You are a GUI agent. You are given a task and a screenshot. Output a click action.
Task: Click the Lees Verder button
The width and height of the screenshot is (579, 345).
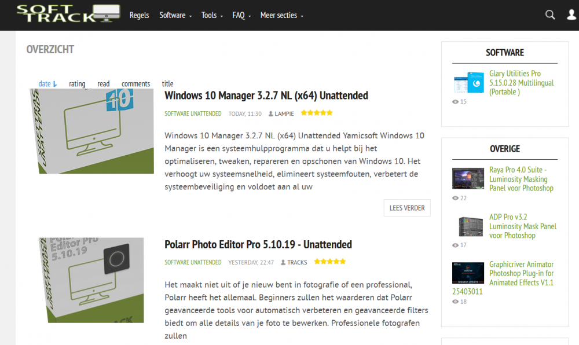[x=407, y=208]
